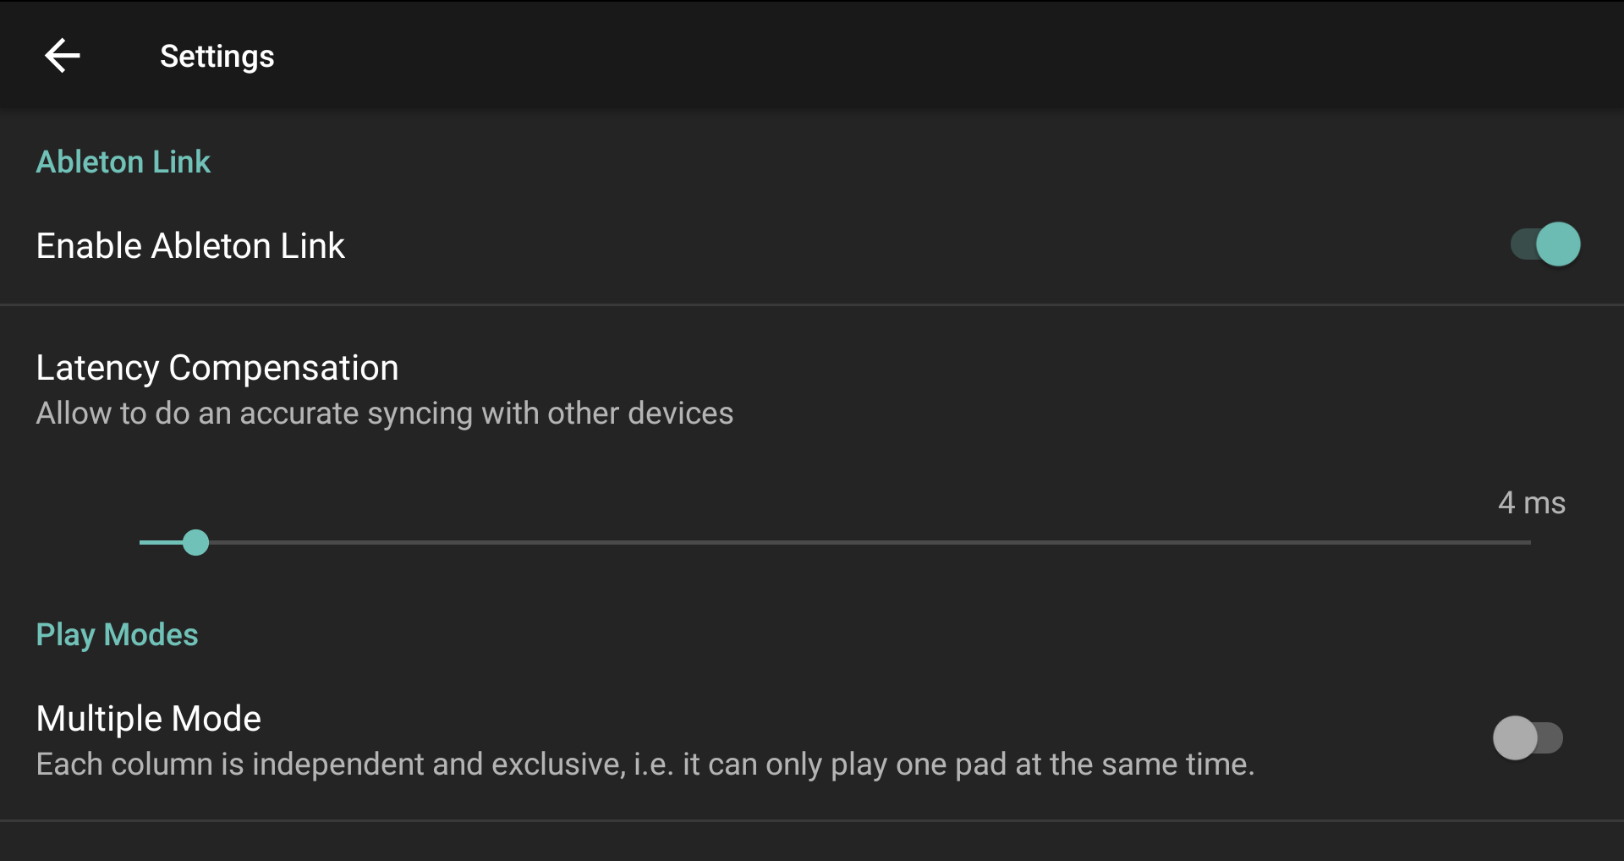Click the Latency Compensation slider handle
Screen dimensions: 1624x866
tap(195, 543)
